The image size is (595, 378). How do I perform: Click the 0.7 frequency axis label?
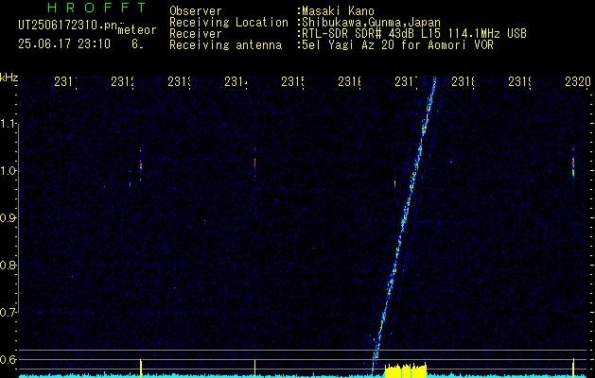point(8,313)
